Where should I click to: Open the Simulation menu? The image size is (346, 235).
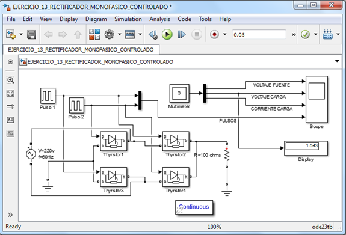(128, 19)
